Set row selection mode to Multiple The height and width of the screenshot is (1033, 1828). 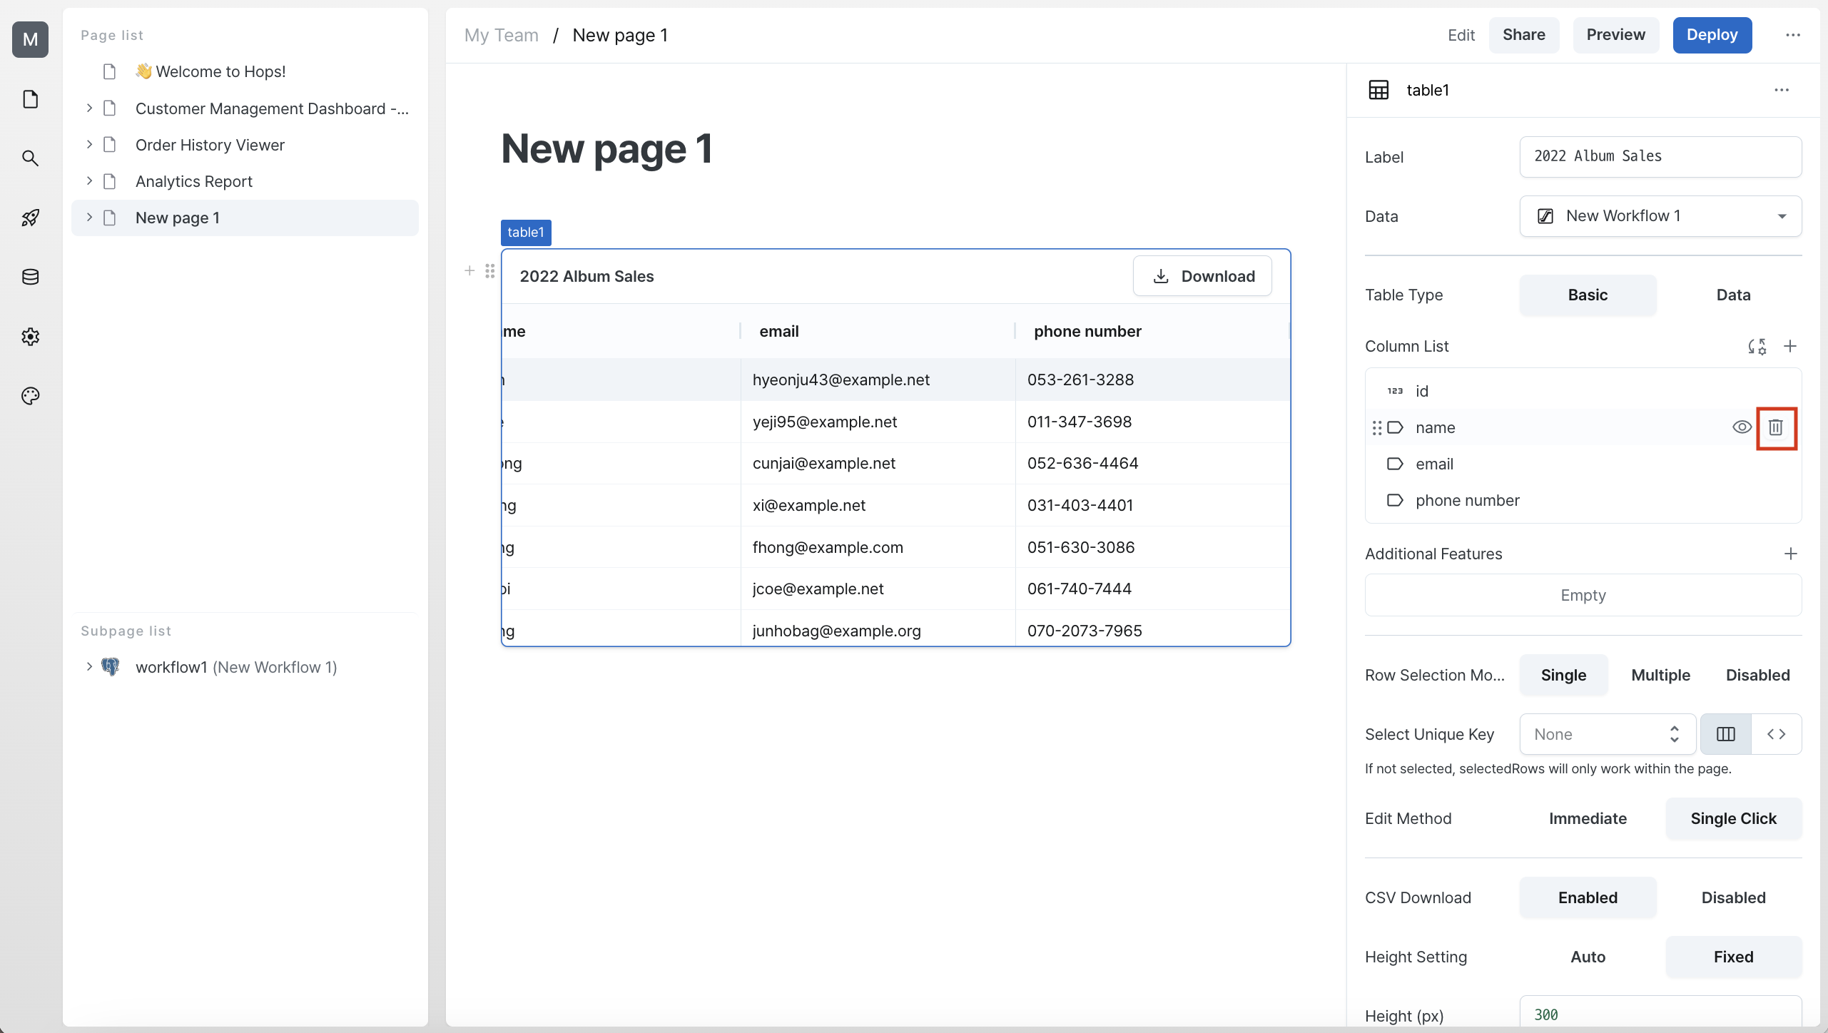1660,675
